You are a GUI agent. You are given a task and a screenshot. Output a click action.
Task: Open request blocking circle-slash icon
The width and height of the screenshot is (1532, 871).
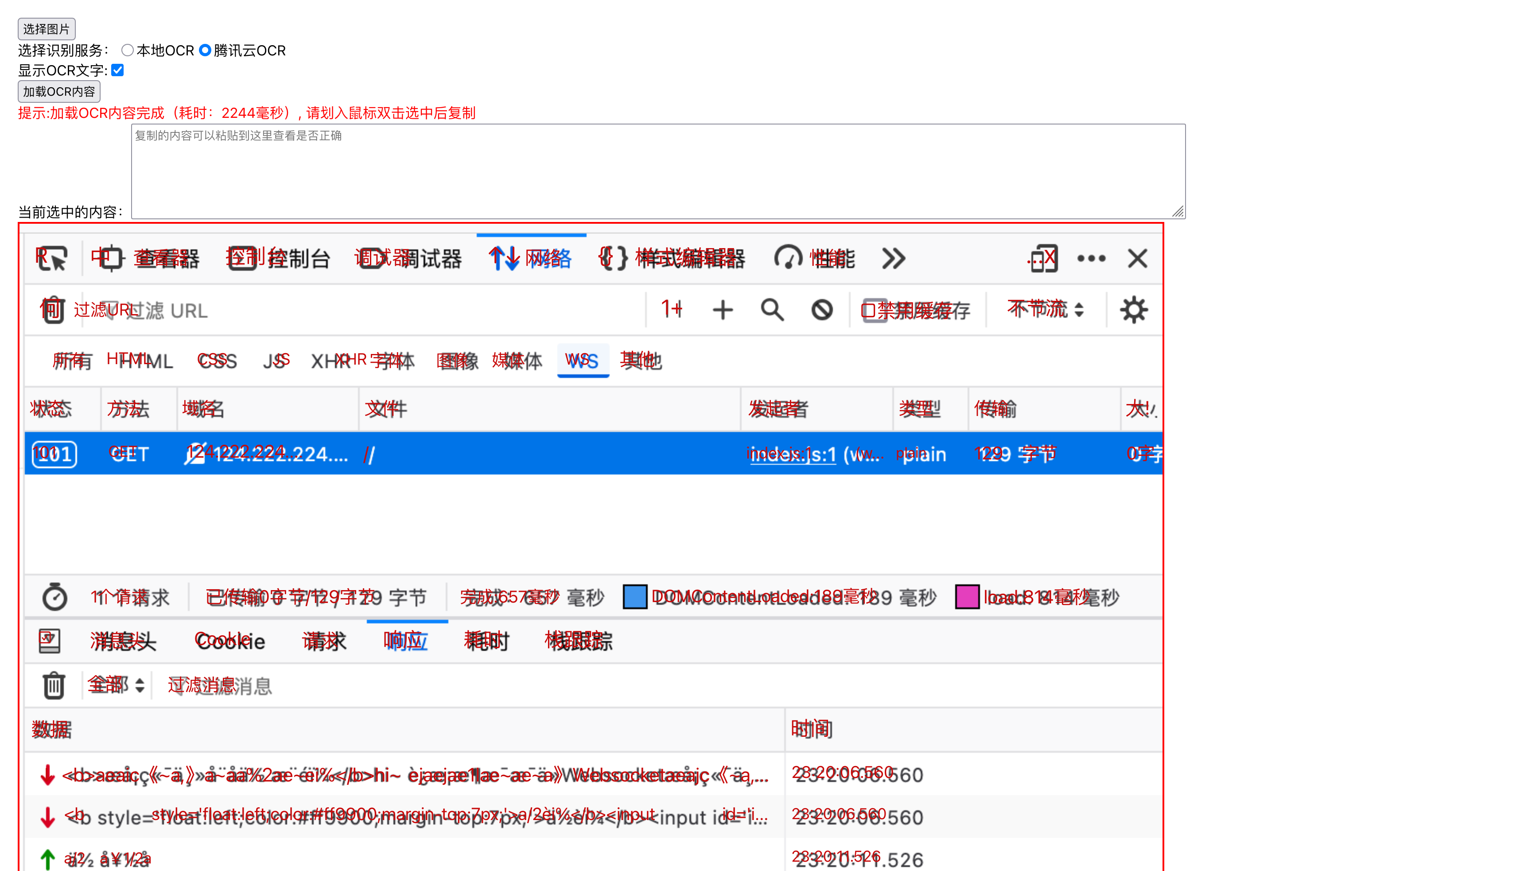tap(822, 310)
